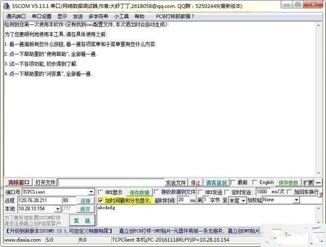Check the 定时发送 option
This screenshot has height=247, width=326.
[227, 192]
